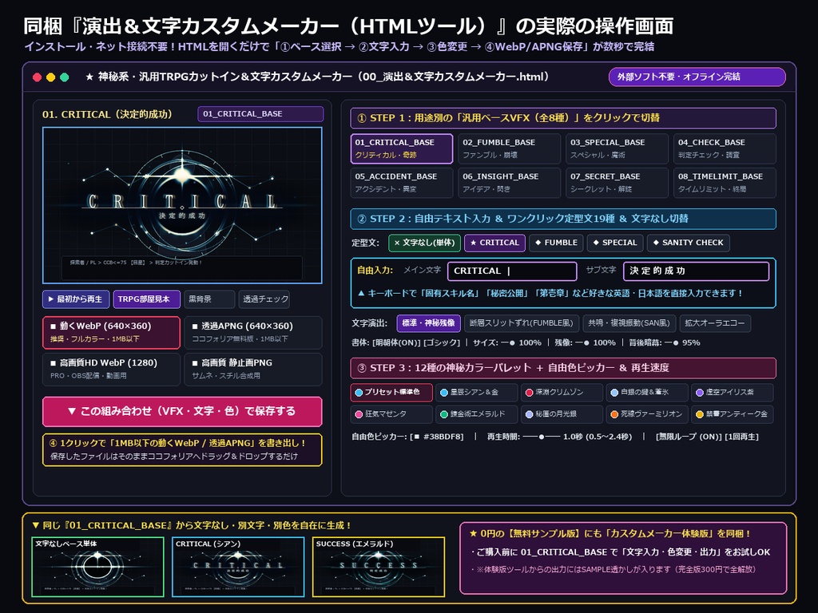Choose the 04_CHECK_BASE card

(725, 148)
